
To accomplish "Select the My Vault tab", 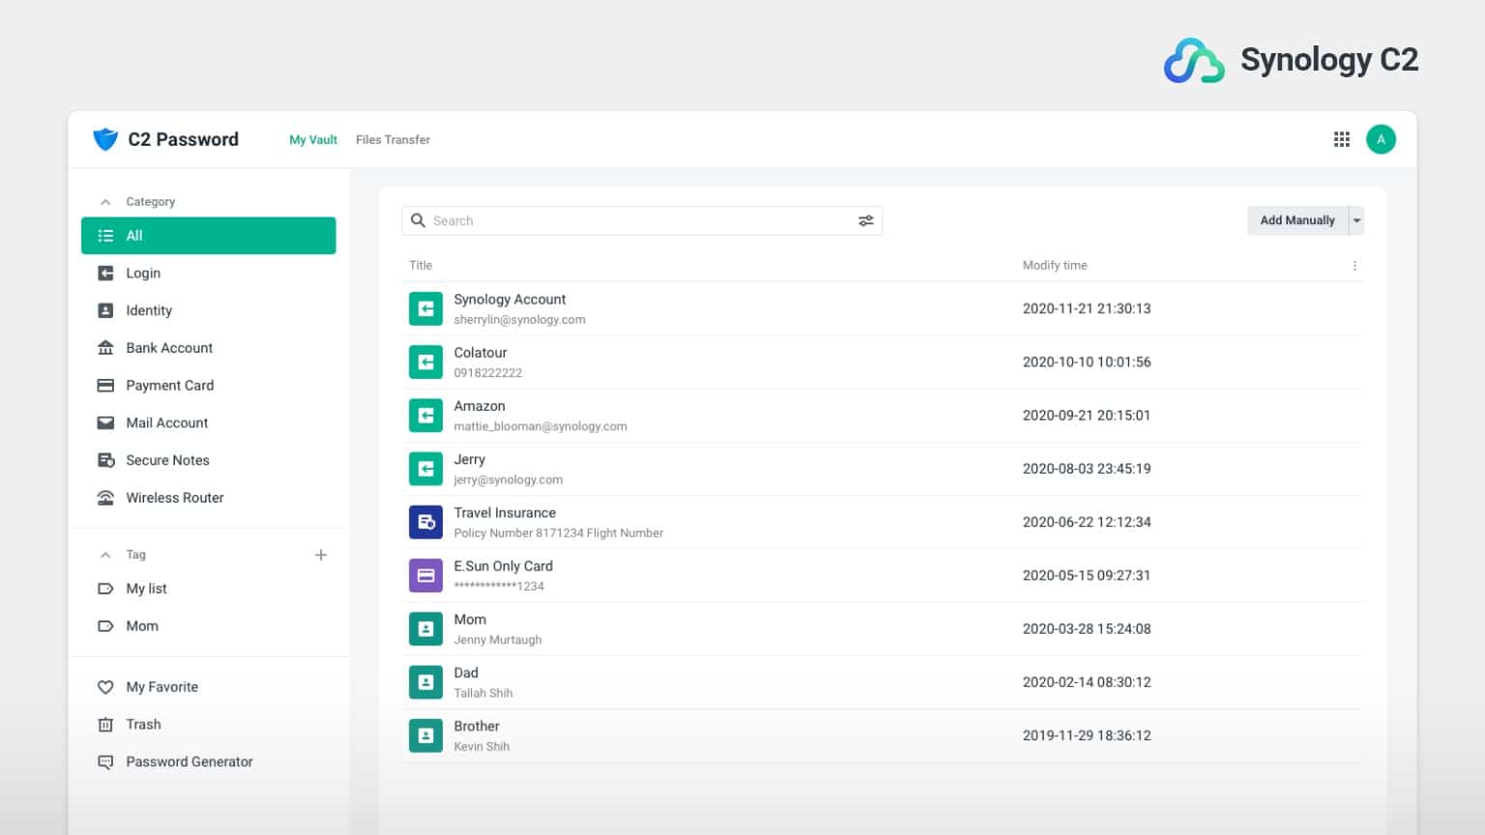I will pos(313,140).
